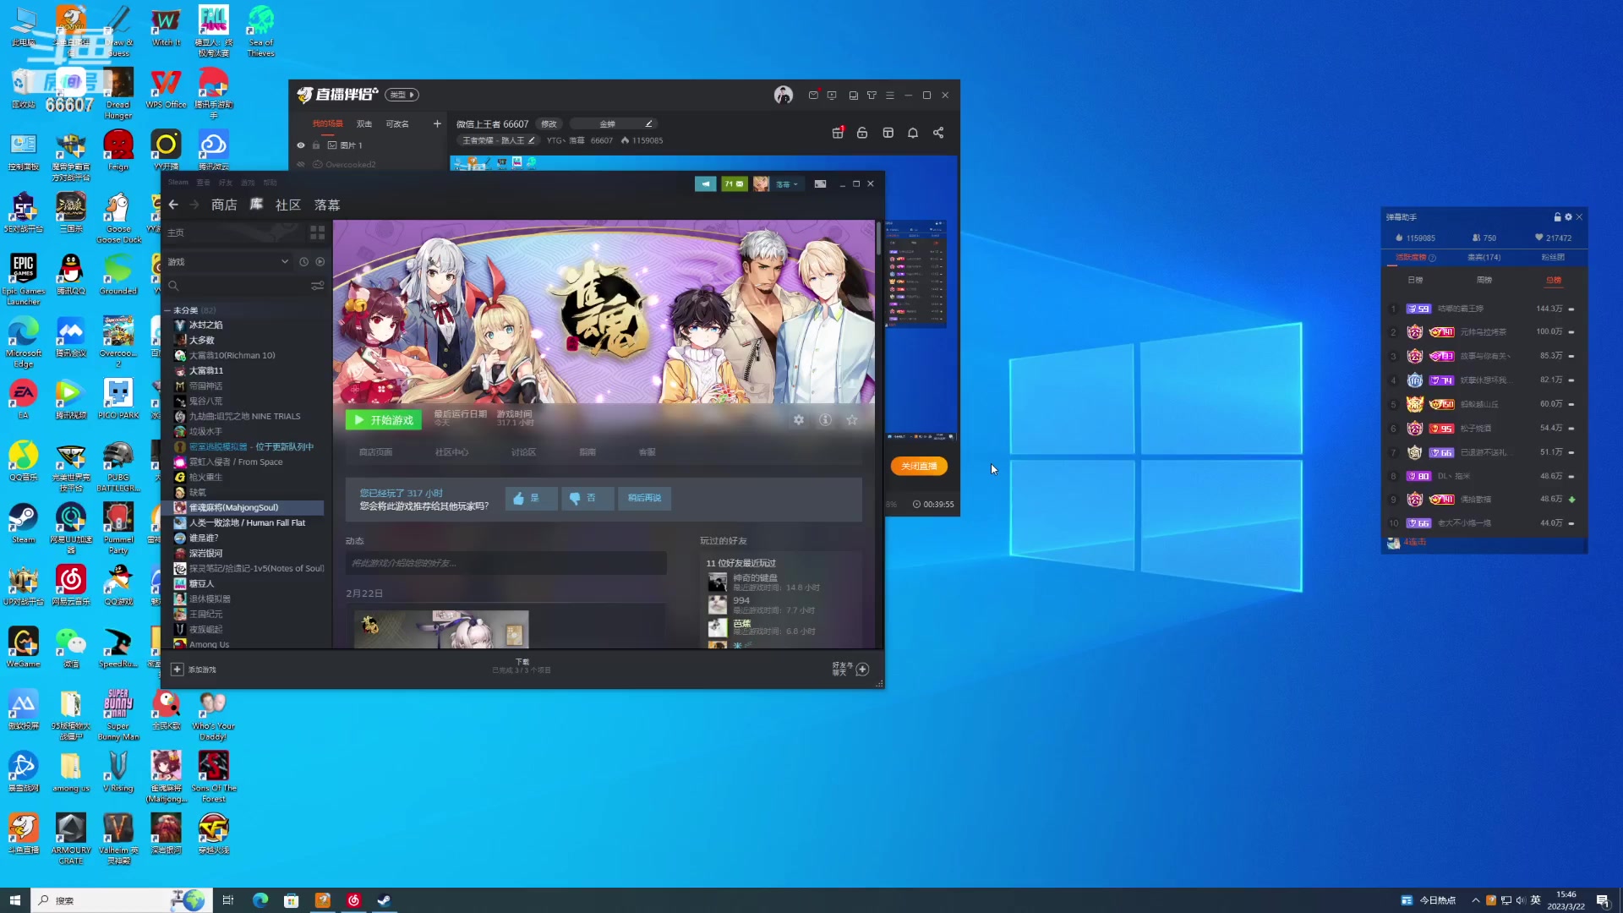This screenshot has height=913, width=1623.
Task: Click the February 22 activity thumbnail
Action: [441, 629]
